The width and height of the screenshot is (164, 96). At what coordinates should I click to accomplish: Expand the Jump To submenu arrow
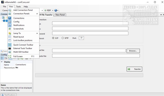click(x=37, y=33)
